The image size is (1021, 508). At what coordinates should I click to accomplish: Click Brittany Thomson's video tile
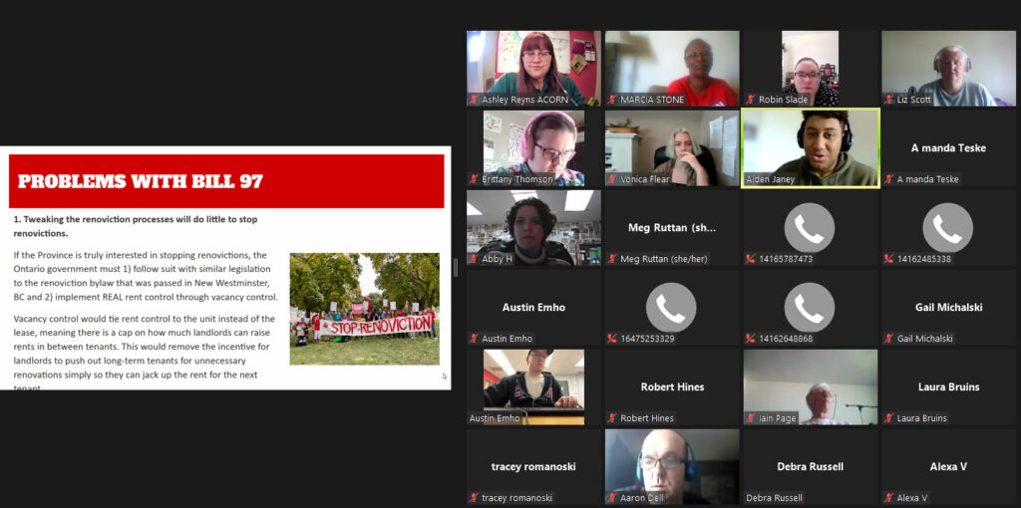[533, 145]
